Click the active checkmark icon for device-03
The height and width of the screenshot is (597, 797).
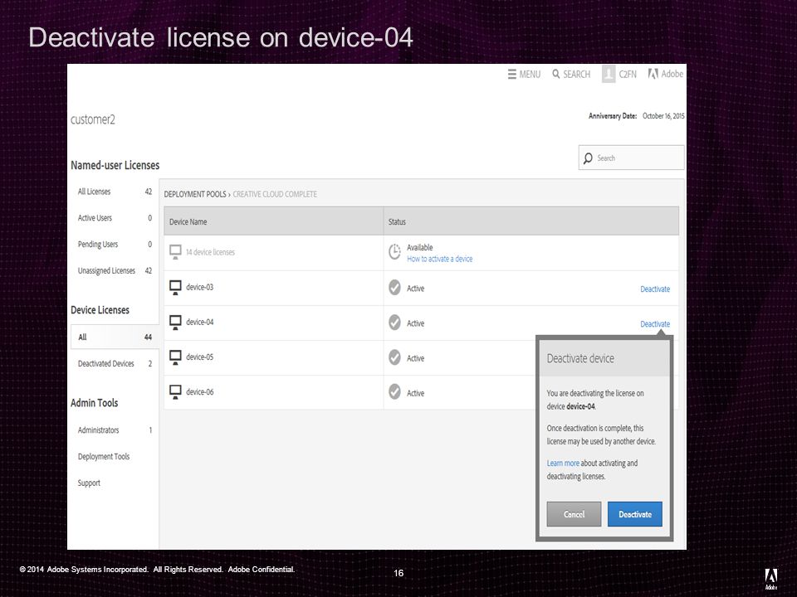[394, 288]
